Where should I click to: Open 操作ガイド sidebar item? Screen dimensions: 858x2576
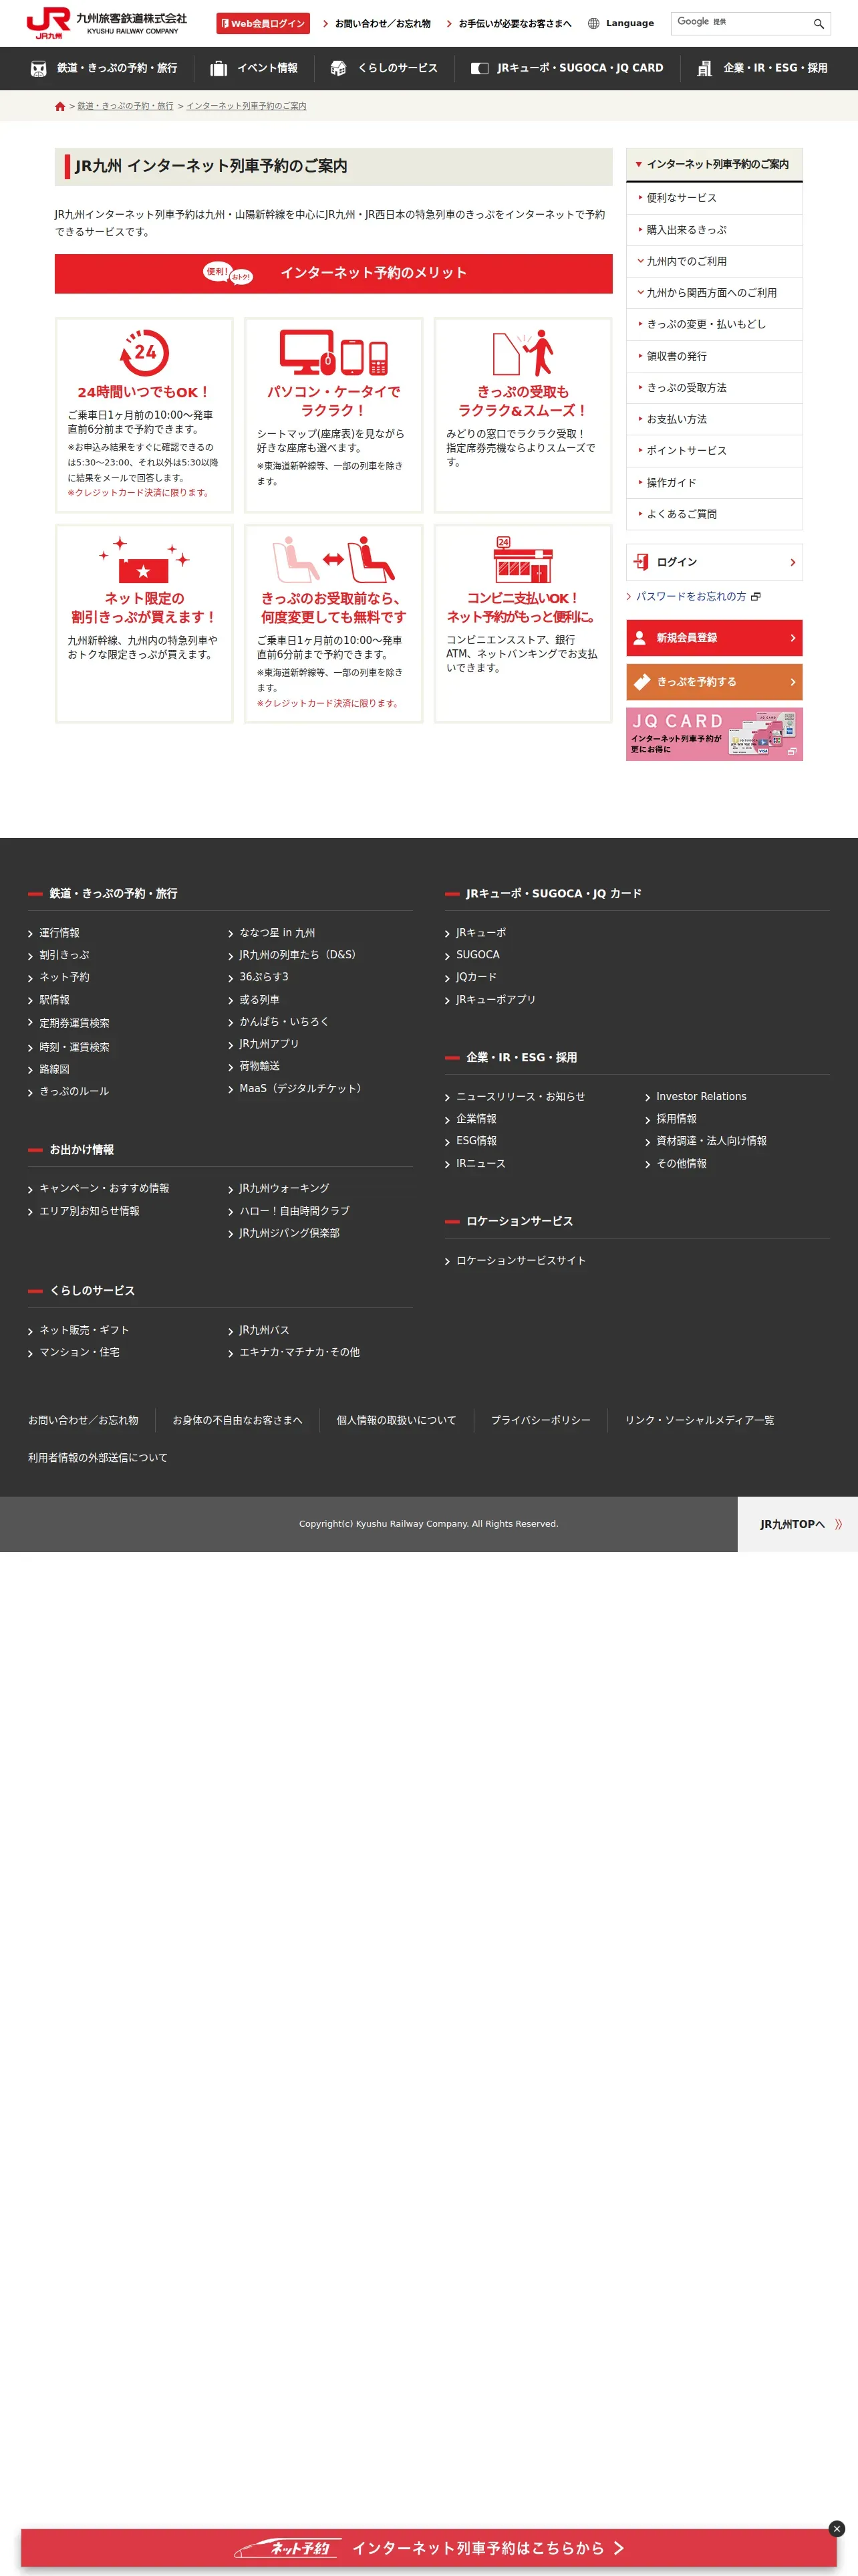(x=714, y=483)
